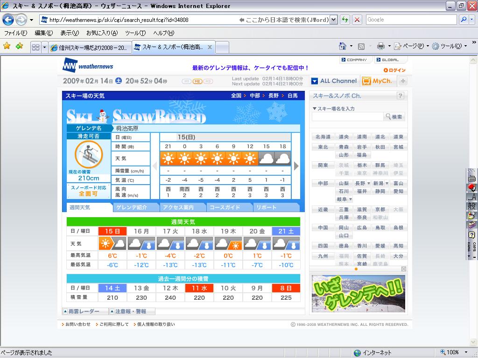
Task: Close the スキー&スノボ browser tab
Action: point(210,47)
